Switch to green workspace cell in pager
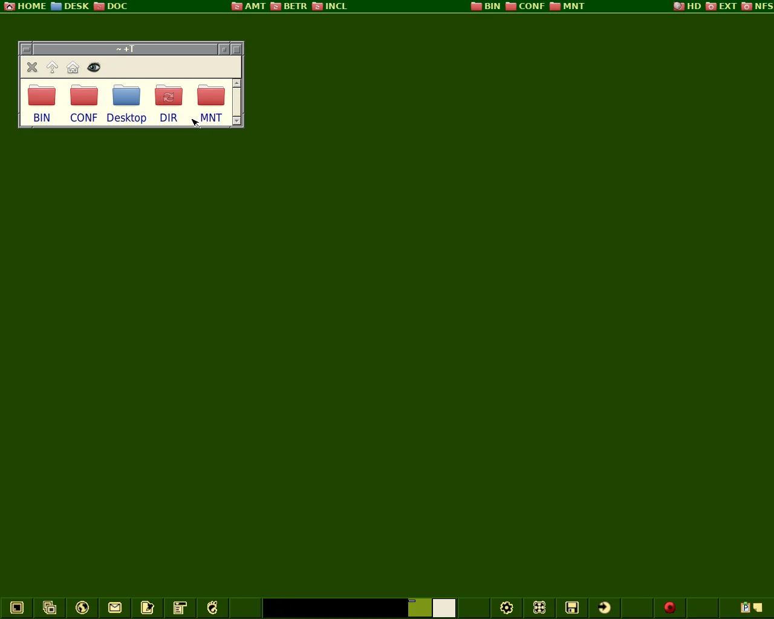 pos(420,608)
